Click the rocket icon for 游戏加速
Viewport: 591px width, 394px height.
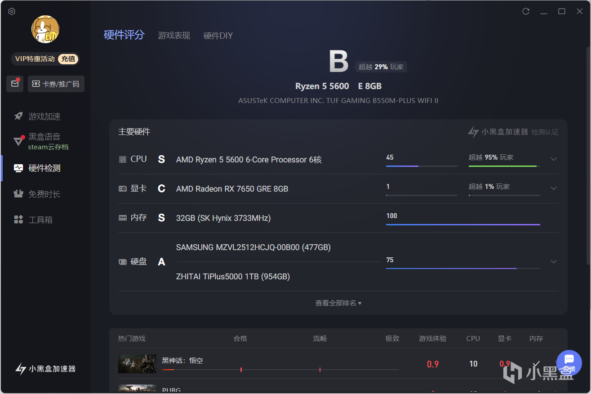[18, 116]
